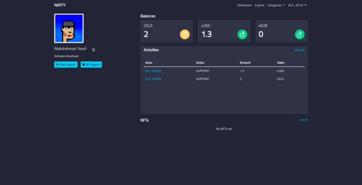Click the Amount column header

click(x=245, y=63)
